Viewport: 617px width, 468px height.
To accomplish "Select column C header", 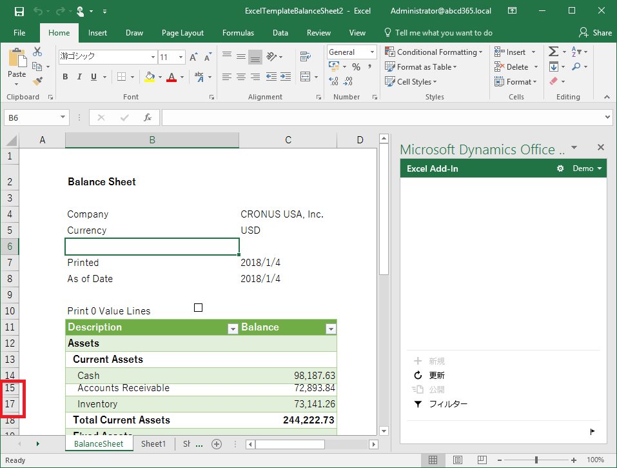I will click(288, 140).
